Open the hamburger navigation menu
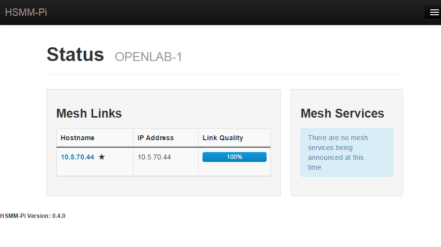 click(x=434, y=13)
